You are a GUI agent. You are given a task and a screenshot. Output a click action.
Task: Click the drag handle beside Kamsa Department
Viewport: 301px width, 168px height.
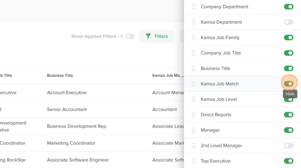(x=194, y=22)
